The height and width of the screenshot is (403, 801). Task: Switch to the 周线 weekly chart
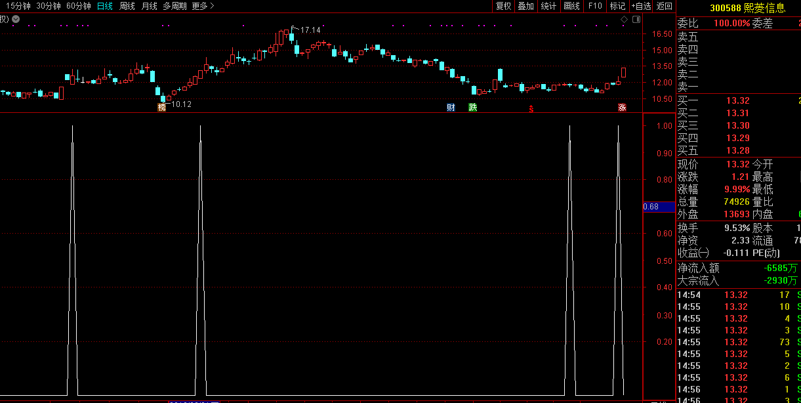(127, 6)
